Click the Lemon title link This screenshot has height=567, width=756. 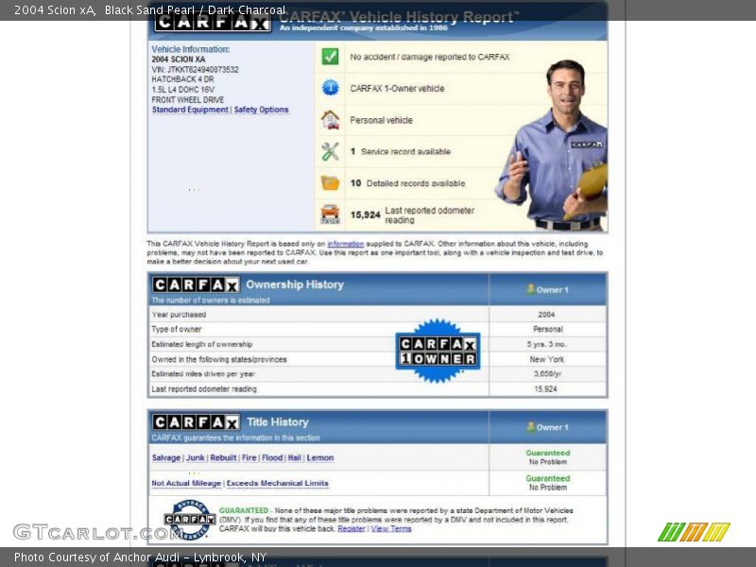tap(320, 458)
